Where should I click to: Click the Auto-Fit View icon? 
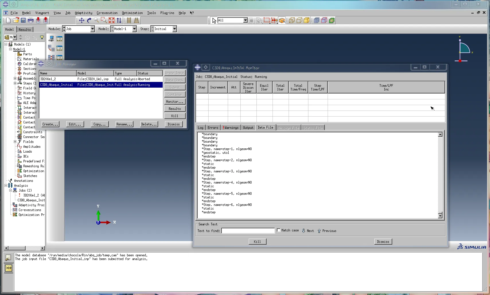click(x=112, y=20)
